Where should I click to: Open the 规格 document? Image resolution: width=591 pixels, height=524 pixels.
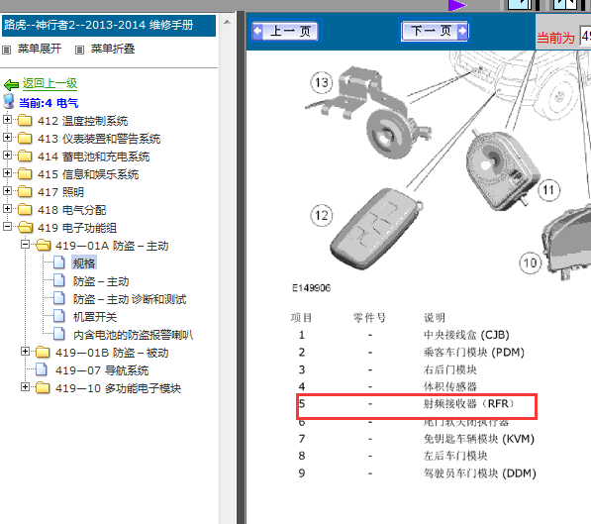click(84, 262)
